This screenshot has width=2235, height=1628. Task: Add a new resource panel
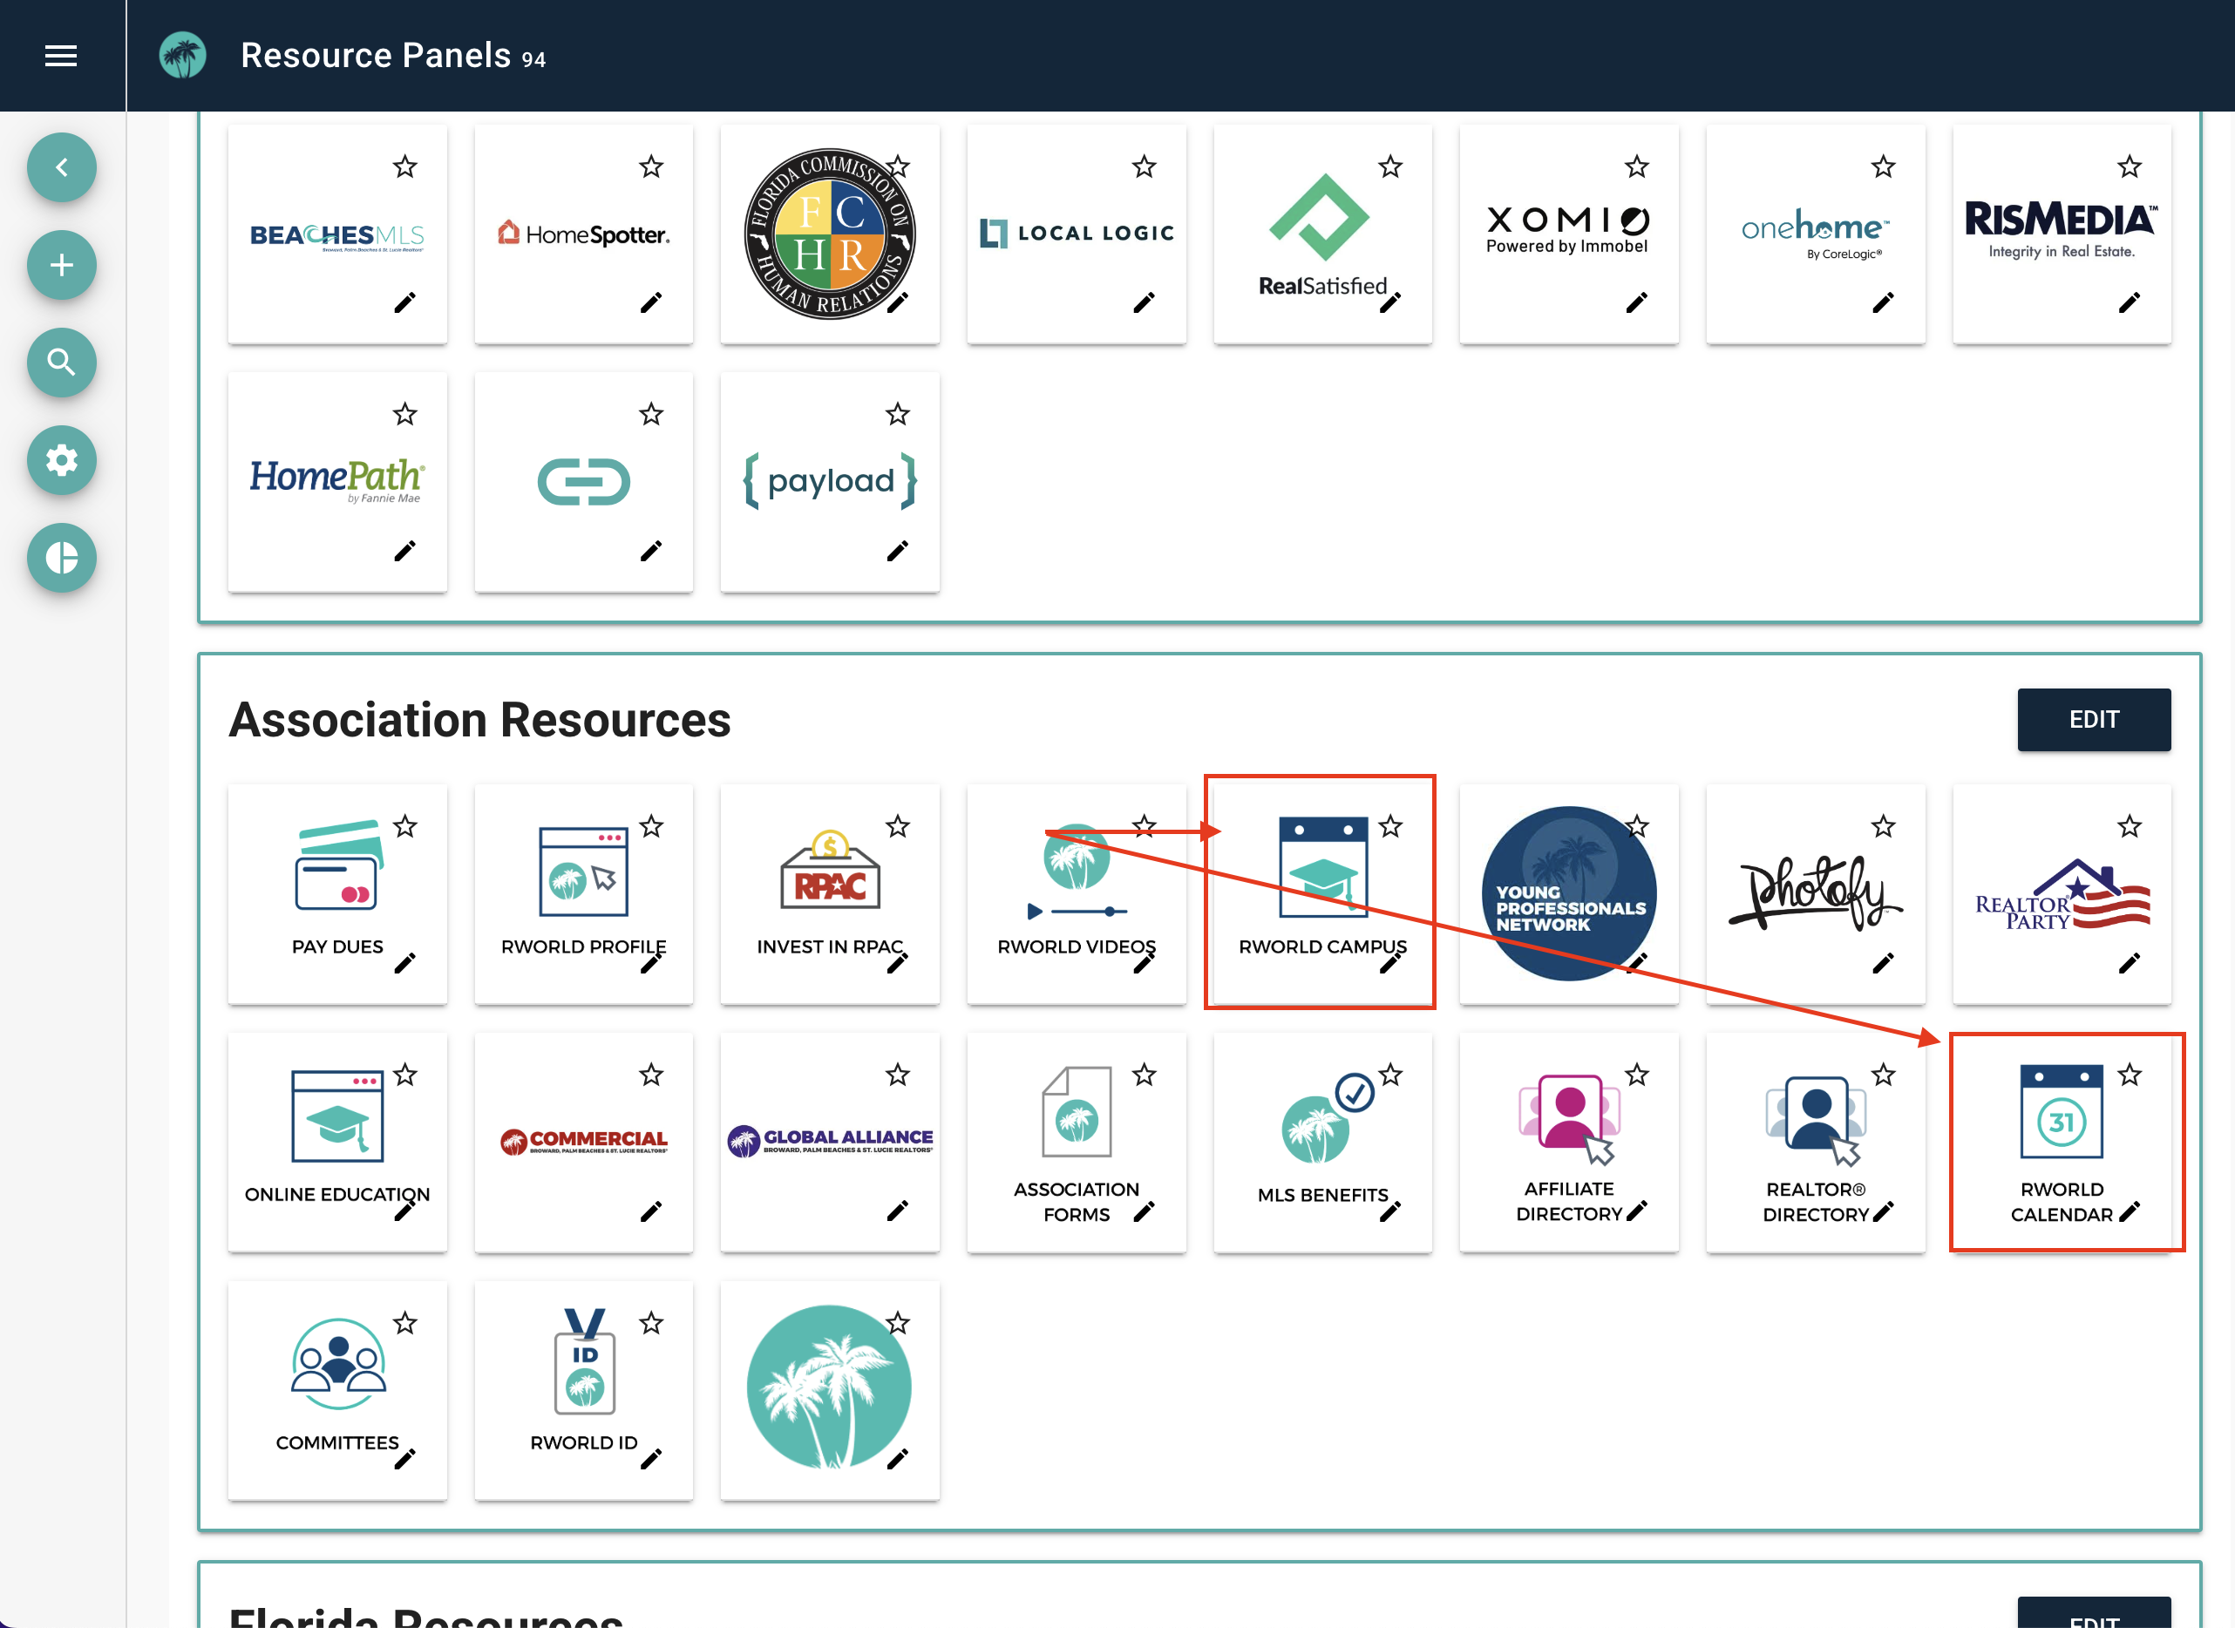62,265
